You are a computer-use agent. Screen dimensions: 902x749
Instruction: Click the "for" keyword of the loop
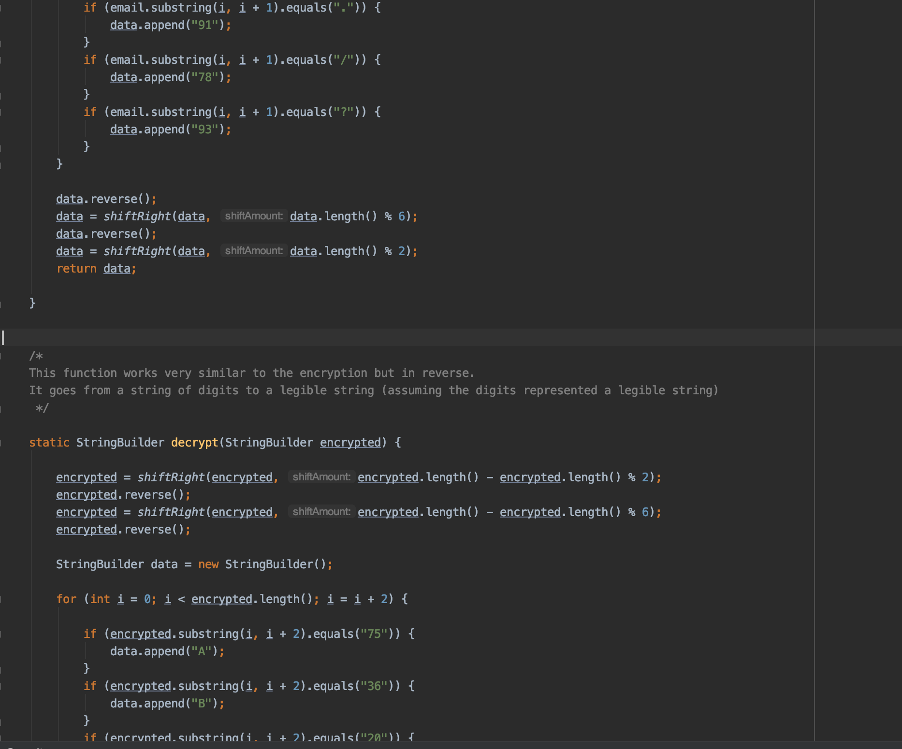pos(66,599)
